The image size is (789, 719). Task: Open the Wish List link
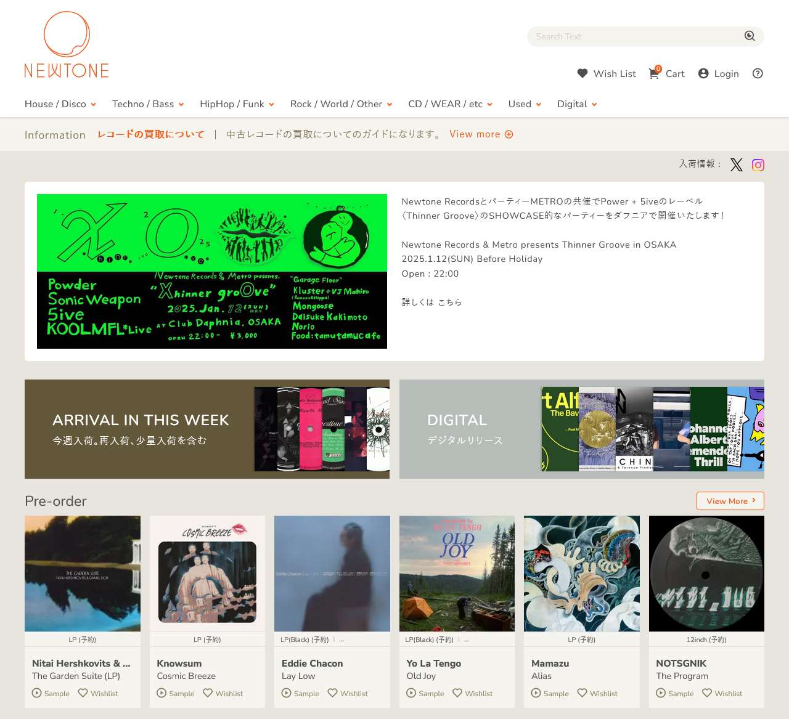point(615,73)
